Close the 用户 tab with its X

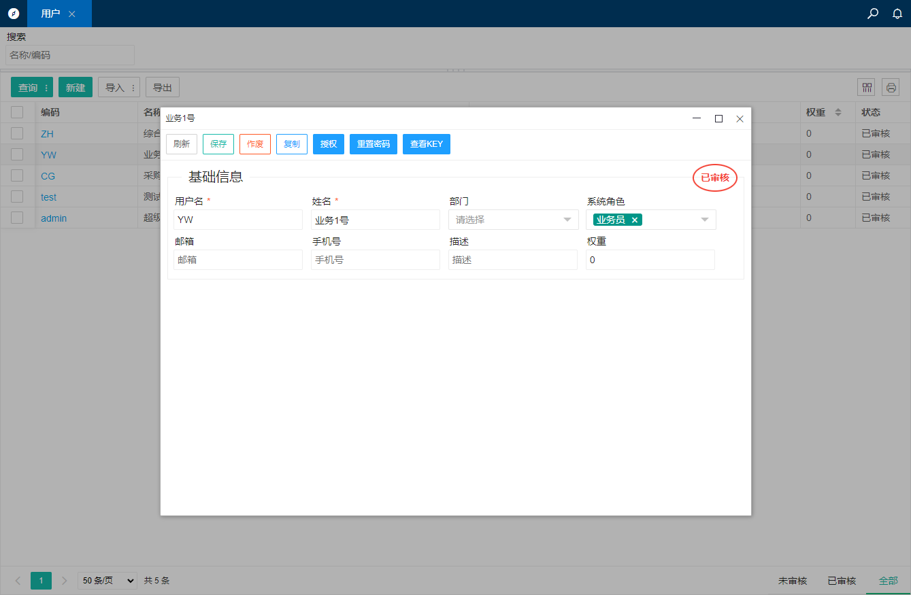tap(72, 14)
